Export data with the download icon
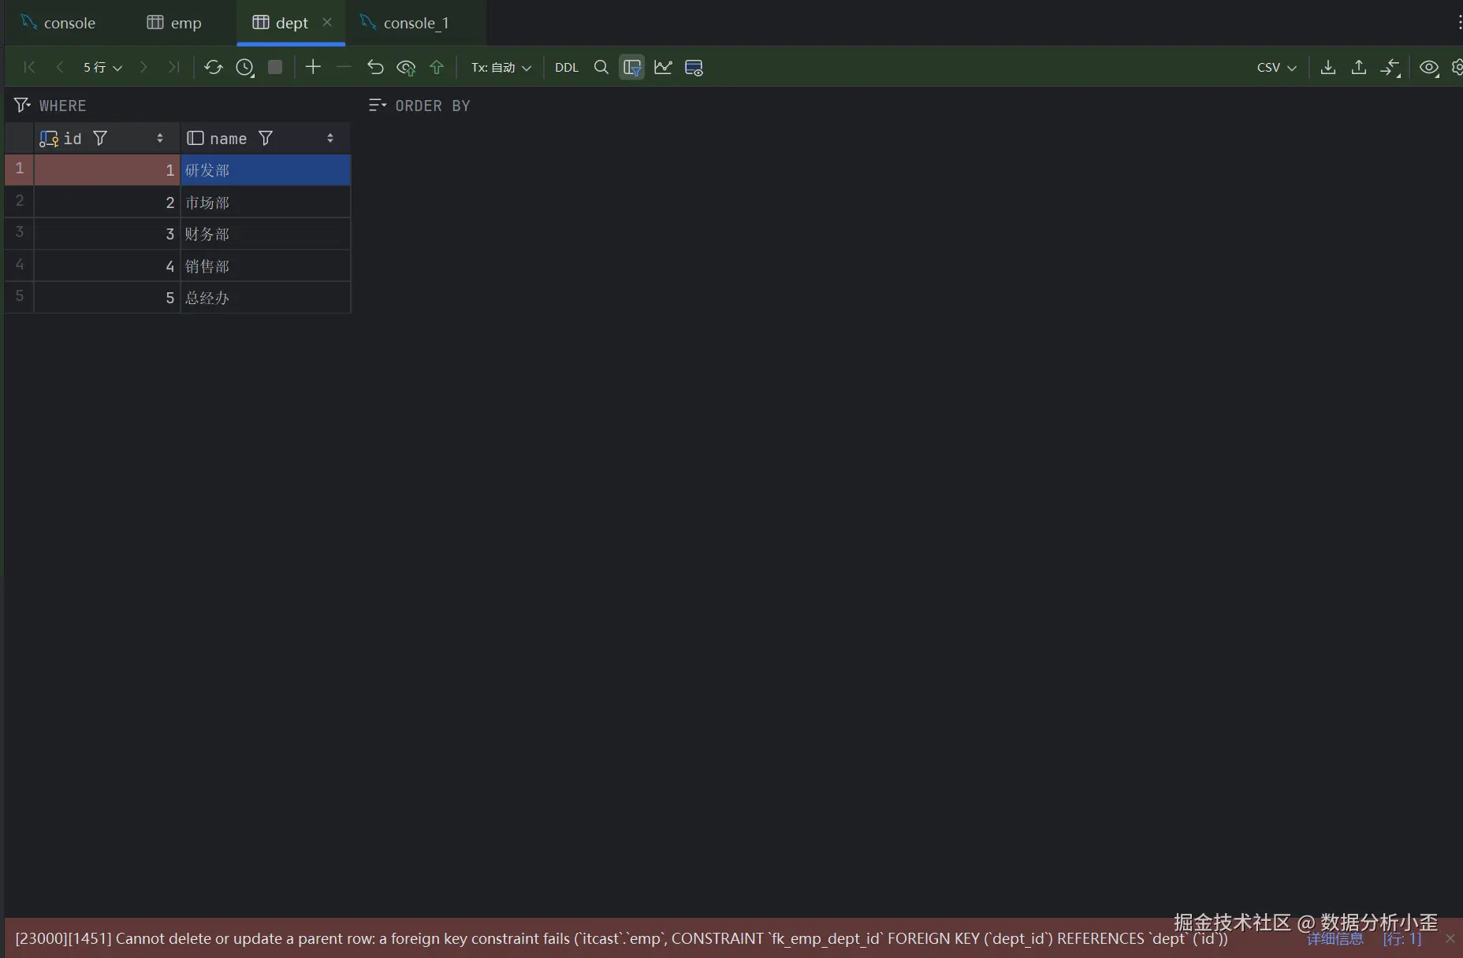The image size is (1463, 958). click(1328, 68)
